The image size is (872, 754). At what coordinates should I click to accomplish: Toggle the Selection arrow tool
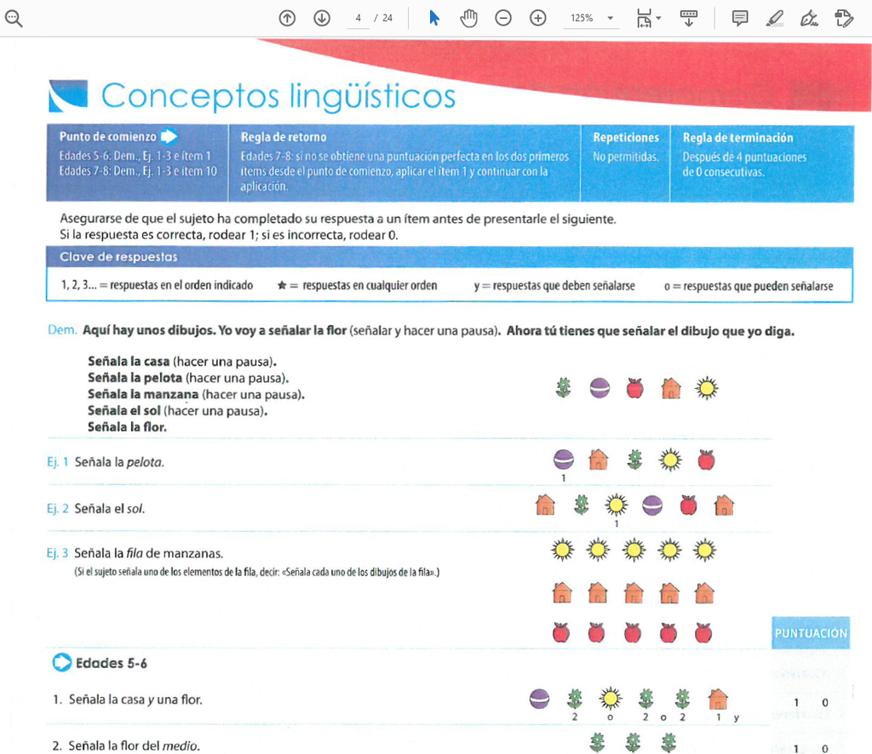pos(434,17)
